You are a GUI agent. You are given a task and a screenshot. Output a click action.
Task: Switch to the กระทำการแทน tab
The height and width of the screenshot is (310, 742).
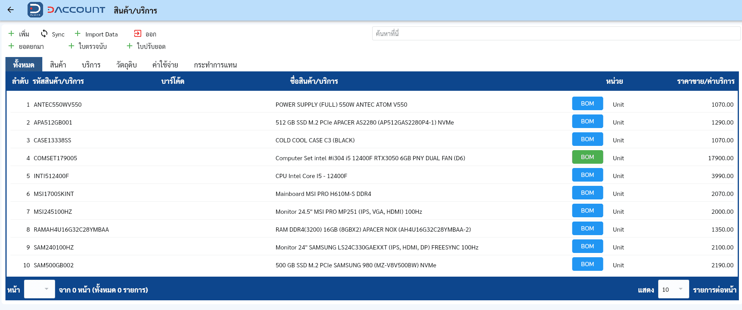215,65
